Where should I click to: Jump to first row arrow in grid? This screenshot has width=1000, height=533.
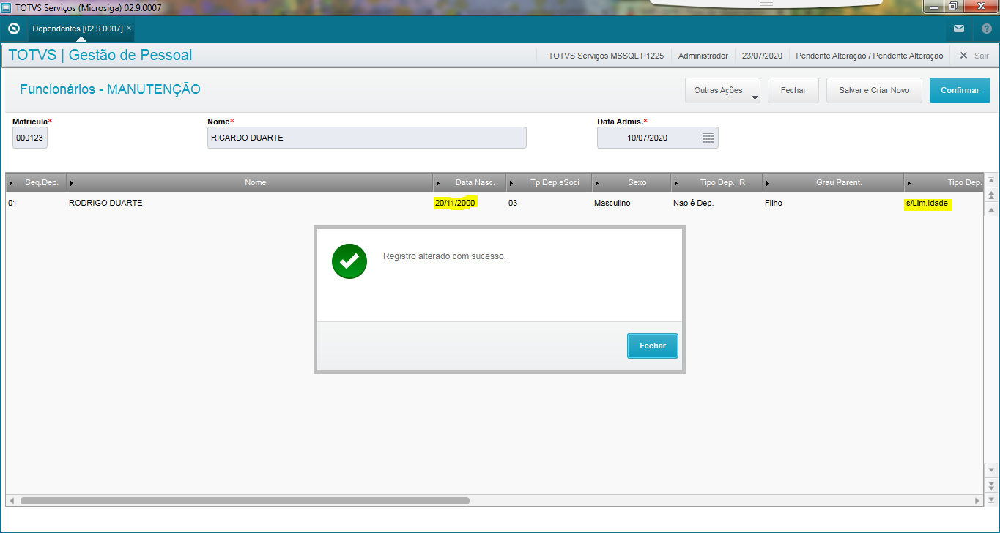point(991,181)
